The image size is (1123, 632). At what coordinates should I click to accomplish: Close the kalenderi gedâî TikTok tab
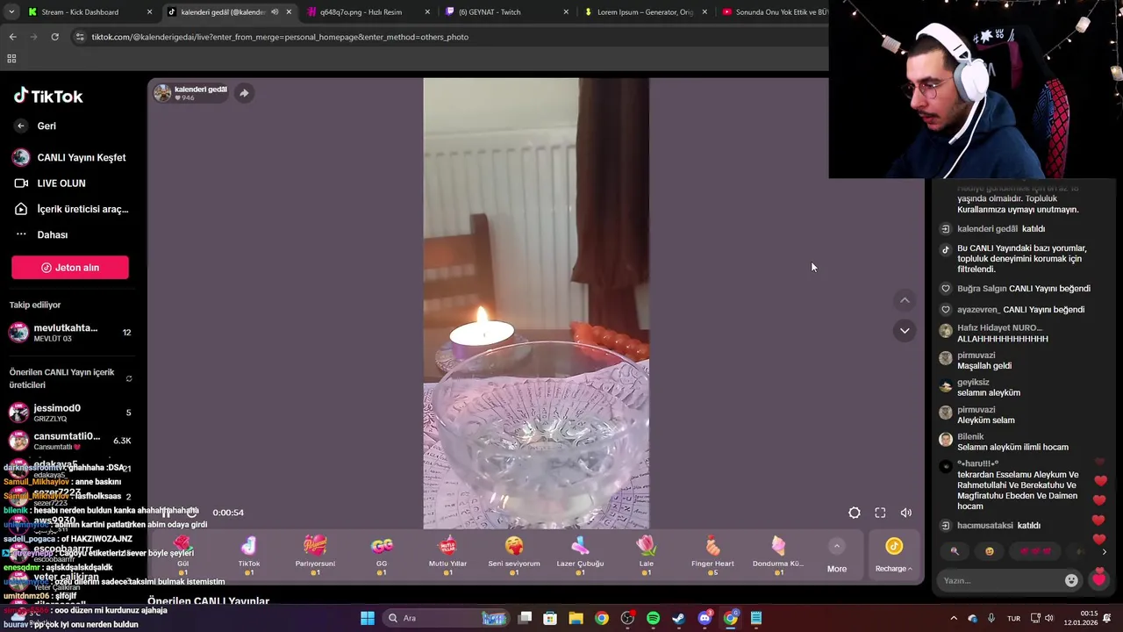tap(289, 12)
